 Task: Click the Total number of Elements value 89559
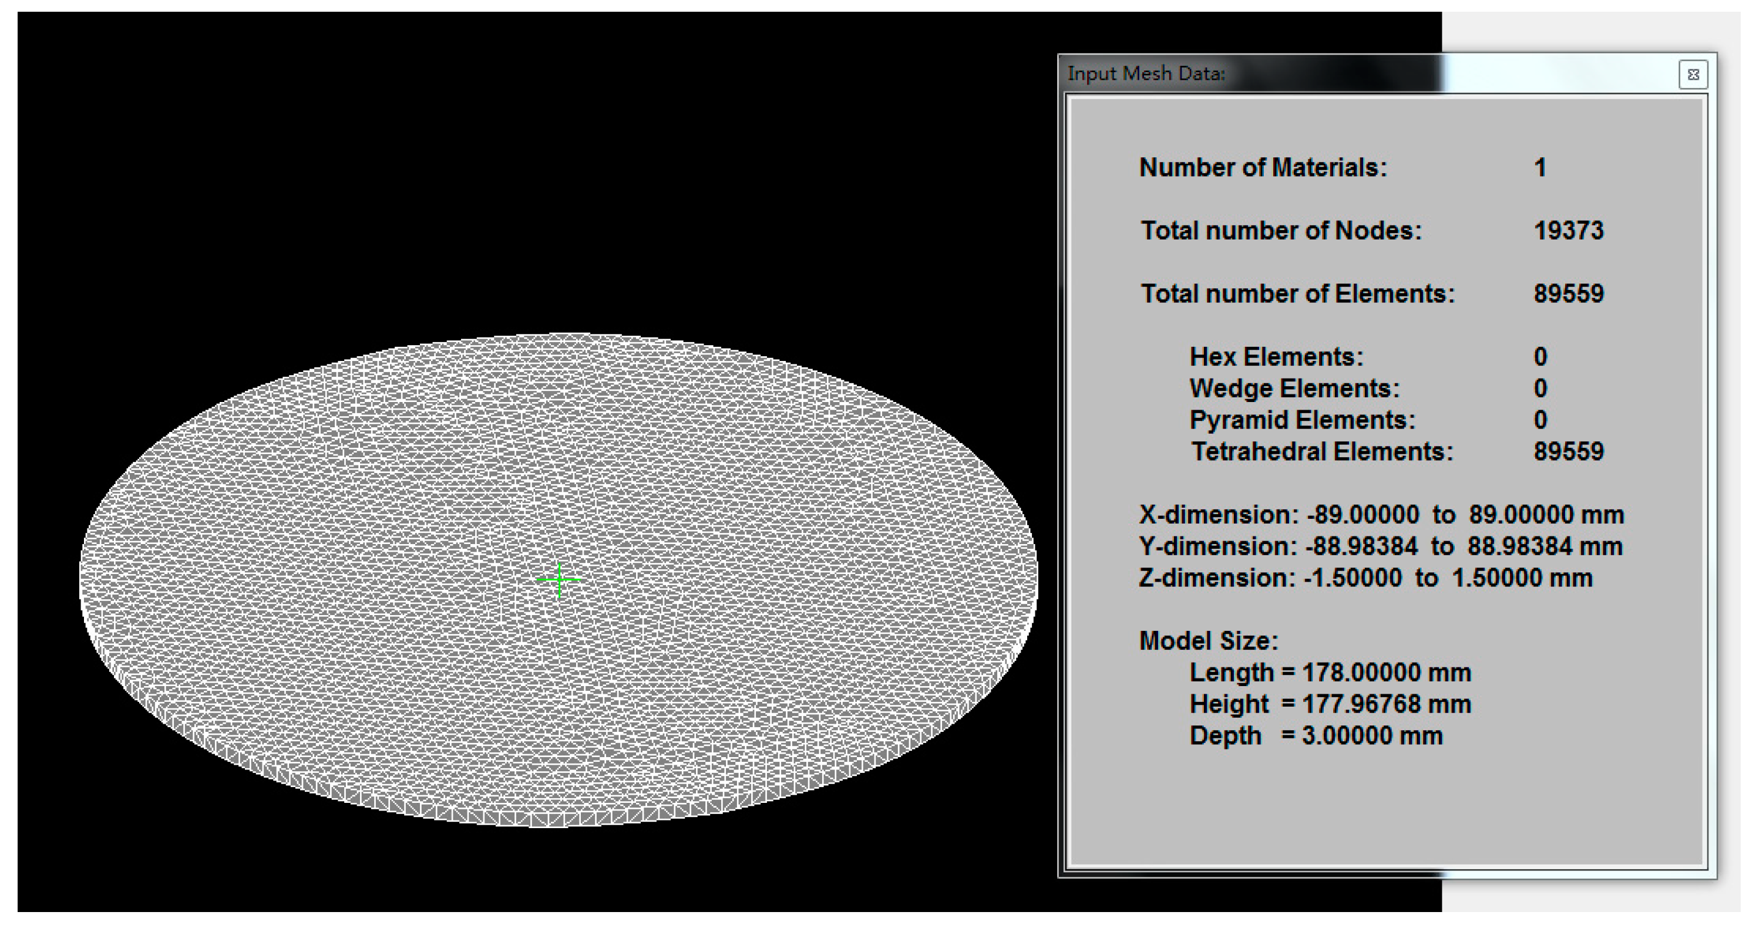[1569, 293]
